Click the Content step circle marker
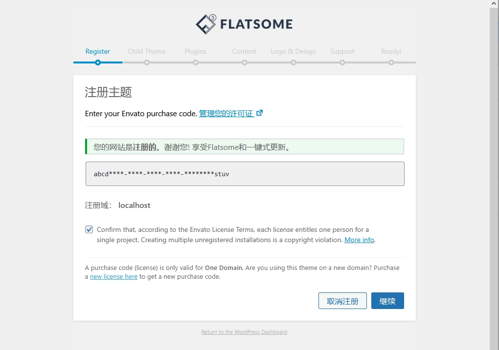This screenshot has width=499, height=350. click(245, 62)
